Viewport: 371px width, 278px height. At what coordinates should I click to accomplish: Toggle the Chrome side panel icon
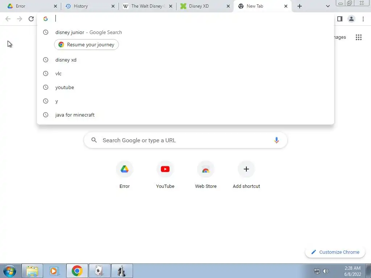340,19
